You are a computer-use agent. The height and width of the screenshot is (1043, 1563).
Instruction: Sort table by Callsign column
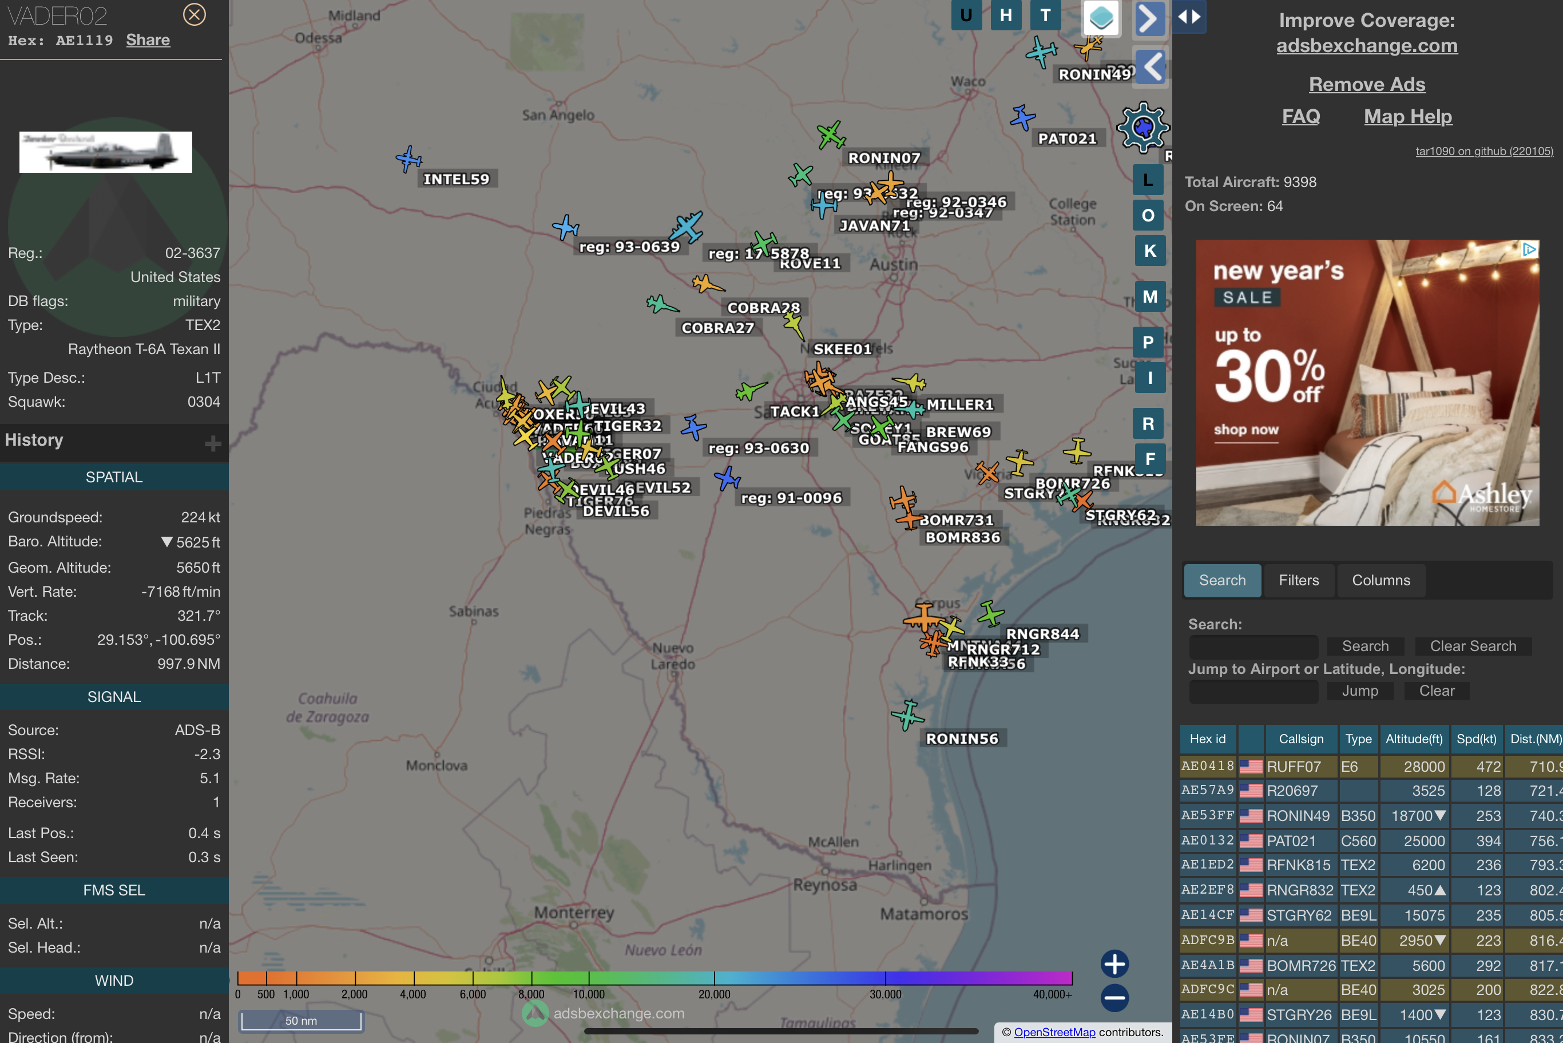(x=1301, y=739)
